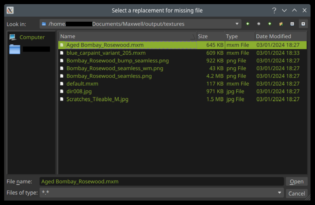315x205 pixels.
Task: Open the Files of type dropdown
Action: click(280, 193)
